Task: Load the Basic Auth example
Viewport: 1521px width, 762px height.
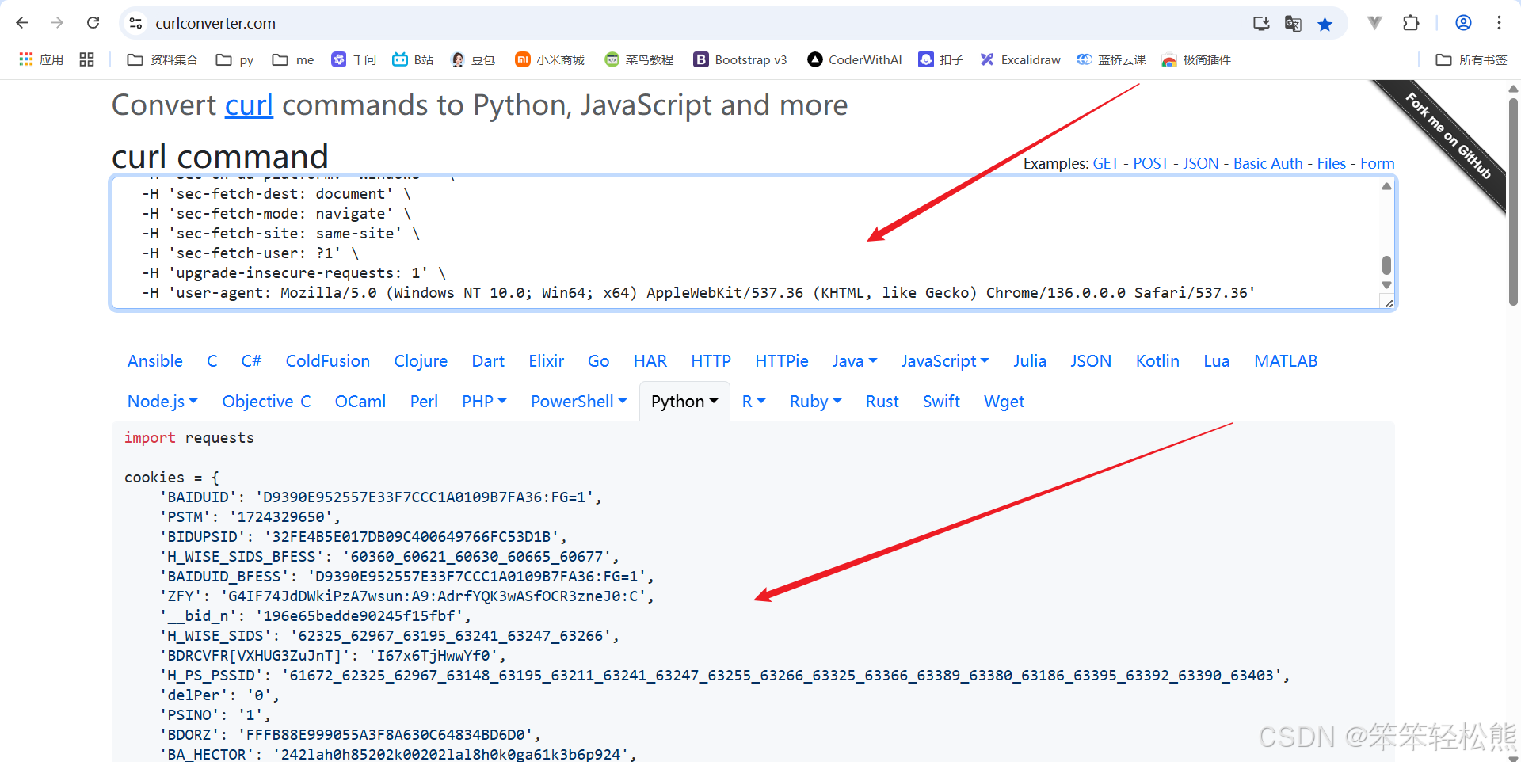Action: pos(1267,163)
